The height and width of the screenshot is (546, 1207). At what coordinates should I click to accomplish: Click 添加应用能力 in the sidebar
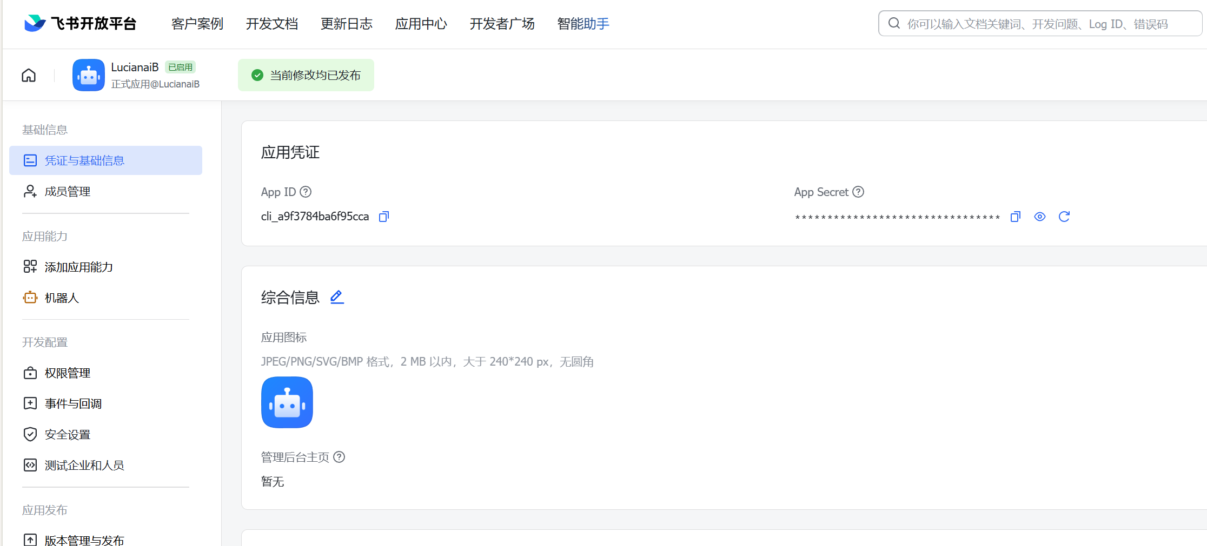tap(78, 266)
